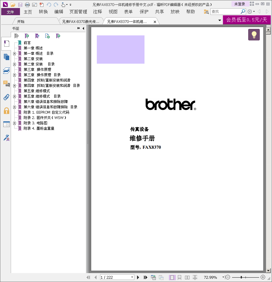Open the Comments panel icon
This screenshot has width=272, height=282.
7,84
